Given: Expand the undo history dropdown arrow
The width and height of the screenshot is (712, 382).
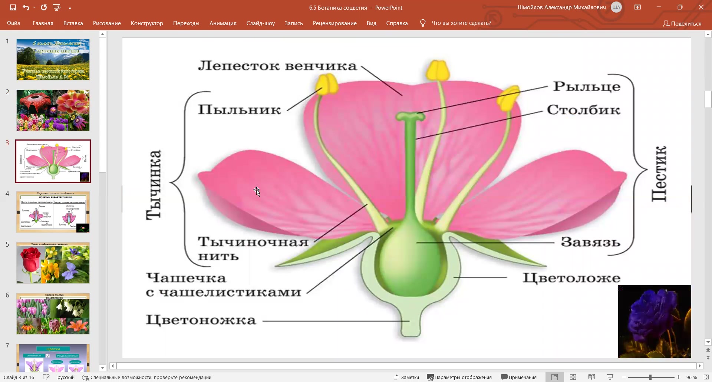Looking at the screenshot, I should (34, 7).
